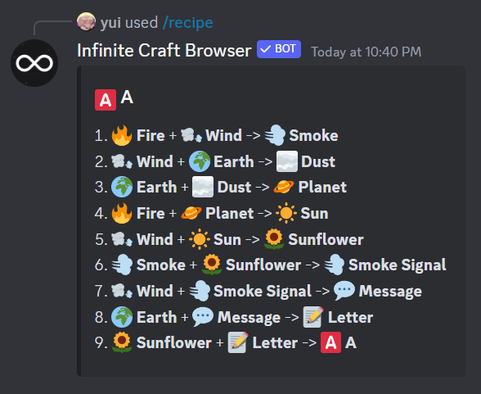The height and width of the screenshot is (394, 481).
Task: Click the Infinite Craft Browser username
Action: pyautogui.click(x=164, y=50)
